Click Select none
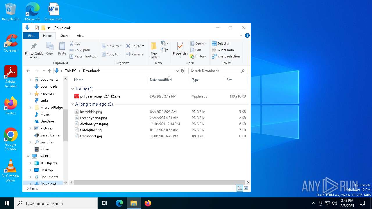 (x=223, y=50)
